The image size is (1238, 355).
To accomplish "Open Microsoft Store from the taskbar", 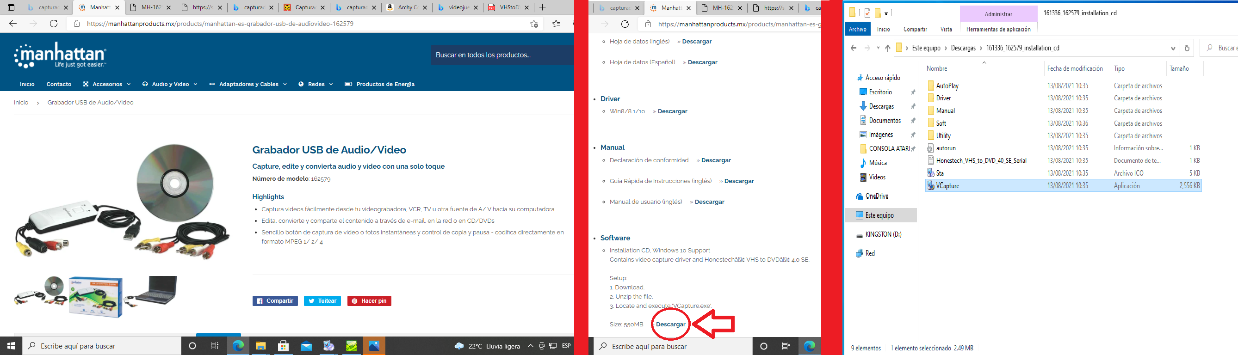I will click(x=284, y=346).
